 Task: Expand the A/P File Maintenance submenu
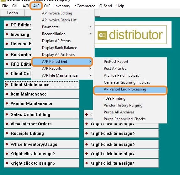[62, 75]
